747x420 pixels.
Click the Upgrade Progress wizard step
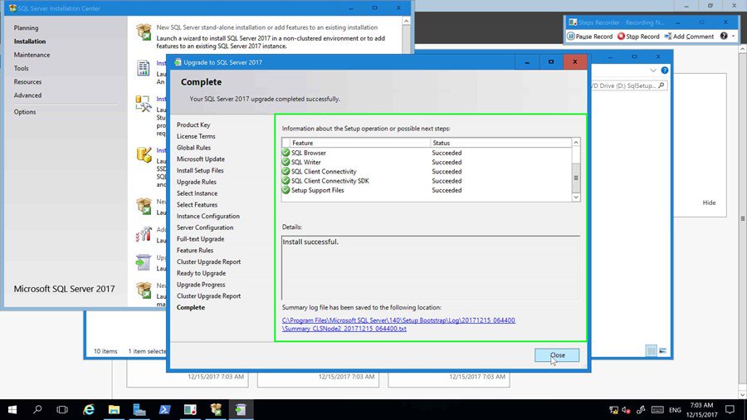pos(201,285)
